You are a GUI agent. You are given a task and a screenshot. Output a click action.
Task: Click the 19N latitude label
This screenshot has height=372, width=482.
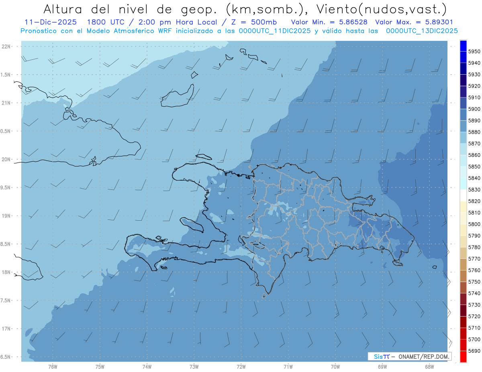6,216
